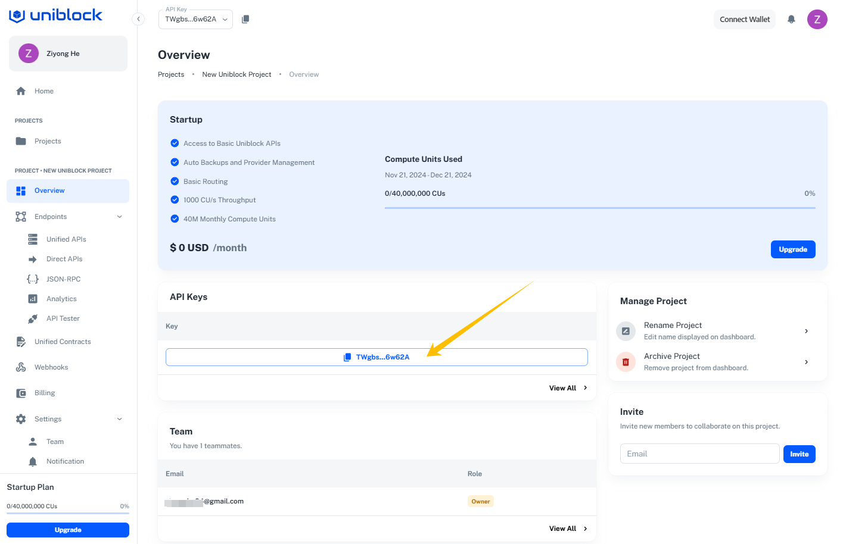Viewport: 843px width, 544px height.
Task: Click the Ziyong He avatar in sidebar
Action: [29, 54]
